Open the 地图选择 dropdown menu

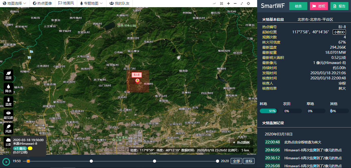pyautogui.click(x=15, y=4)
